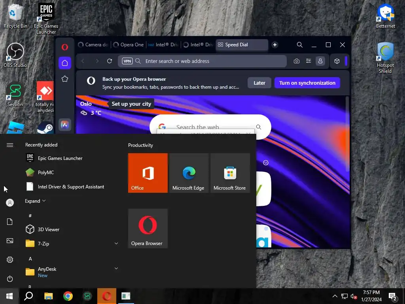Go to Opera Home sidebar button

coord(65,63)
